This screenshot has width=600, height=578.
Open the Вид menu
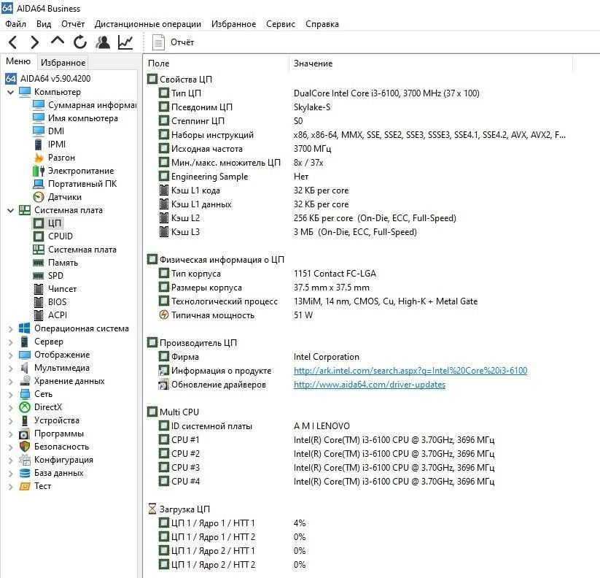[44, 24]
